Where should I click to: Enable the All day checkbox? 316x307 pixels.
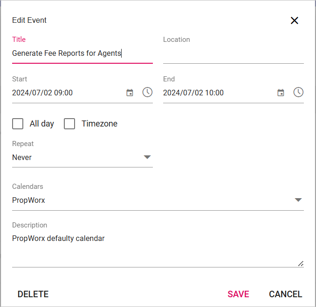[x=18, y=124]
